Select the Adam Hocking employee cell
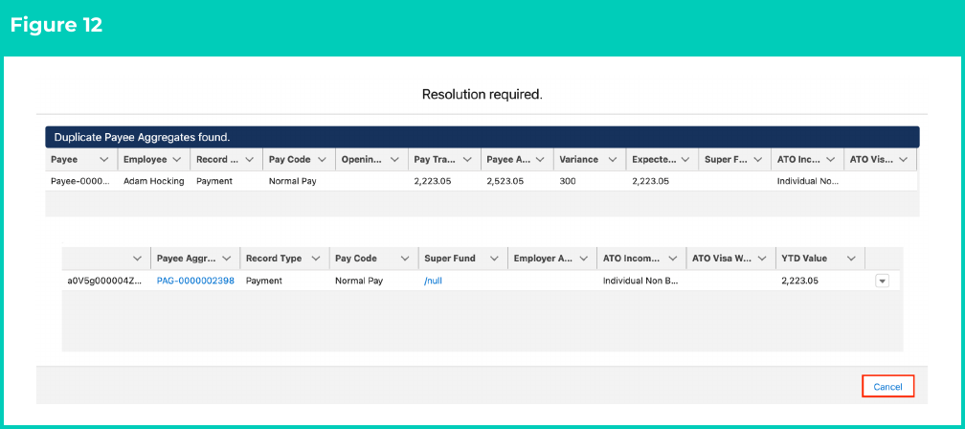 (153, 182)
